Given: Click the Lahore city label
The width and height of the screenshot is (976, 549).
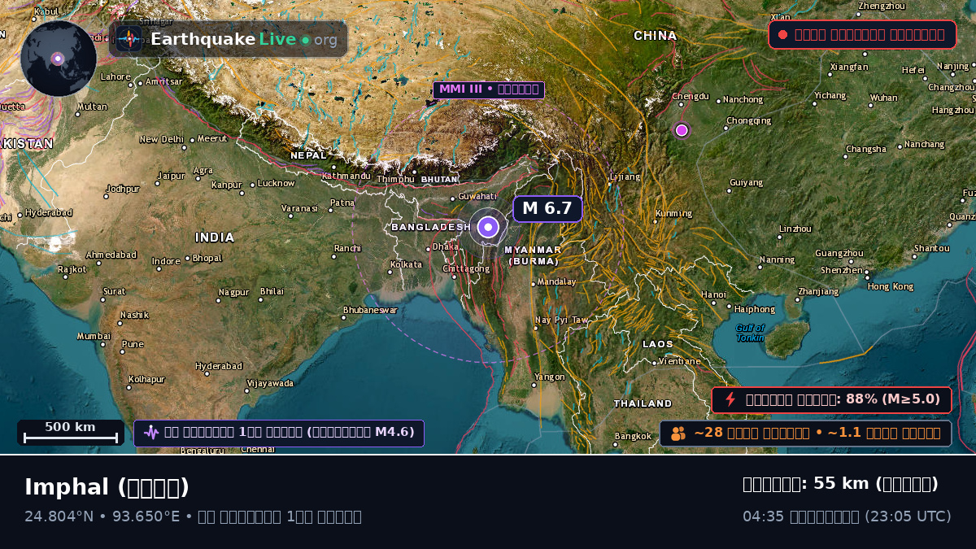Looking at the screenshot, I should 115,77.
